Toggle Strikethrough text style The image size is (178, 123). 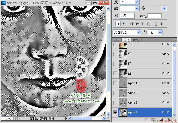pyautogui.click(x=161, y=24)
